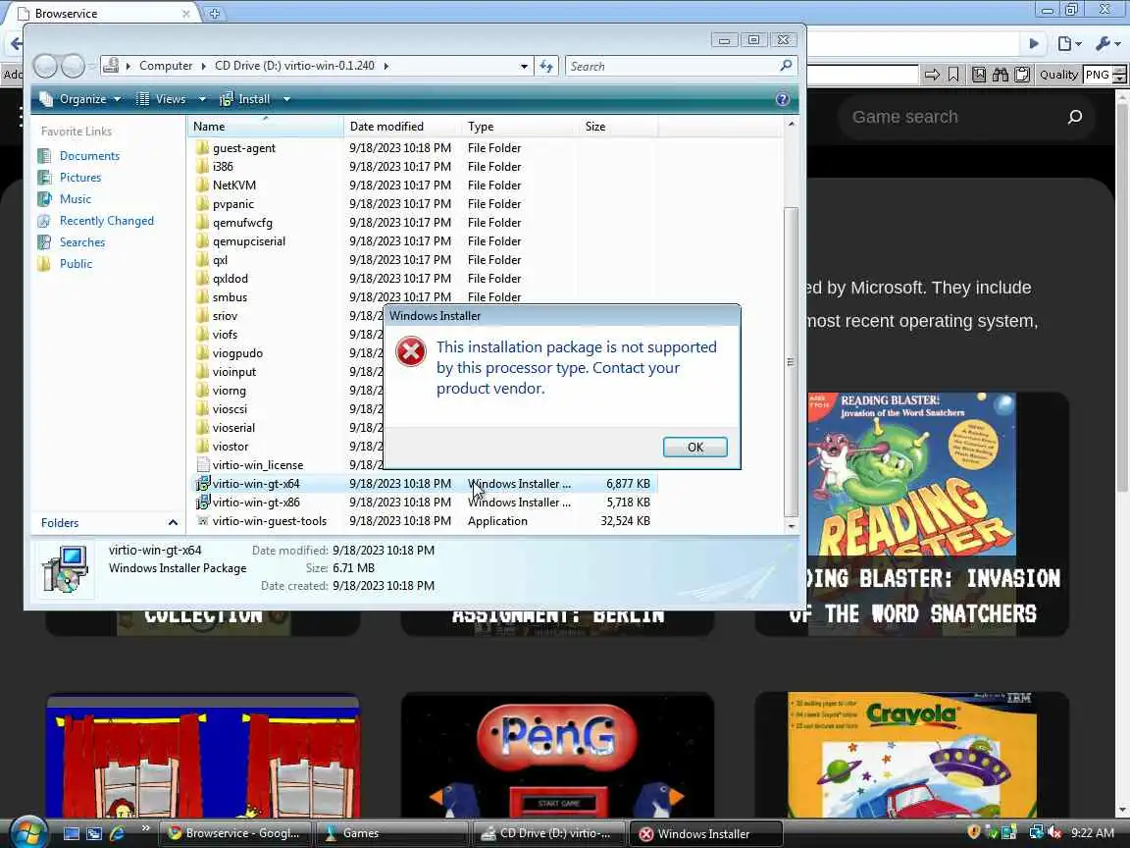Viewport: 1130px width, 848px height.
Task: Expand the Folders pane chevron
Action: (x=173, y=523)
